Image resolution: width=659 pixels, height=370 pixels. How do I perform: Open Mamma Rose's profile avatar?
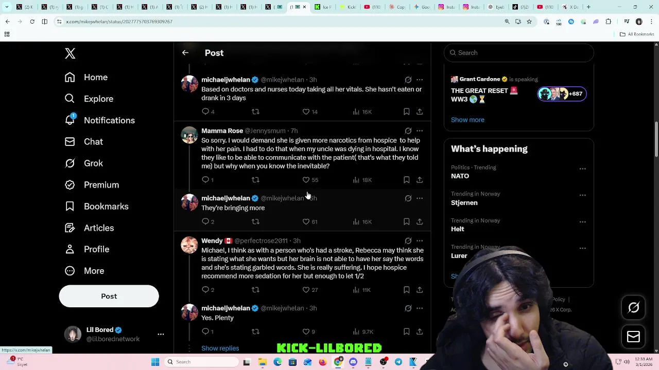(x=189, y=135)
